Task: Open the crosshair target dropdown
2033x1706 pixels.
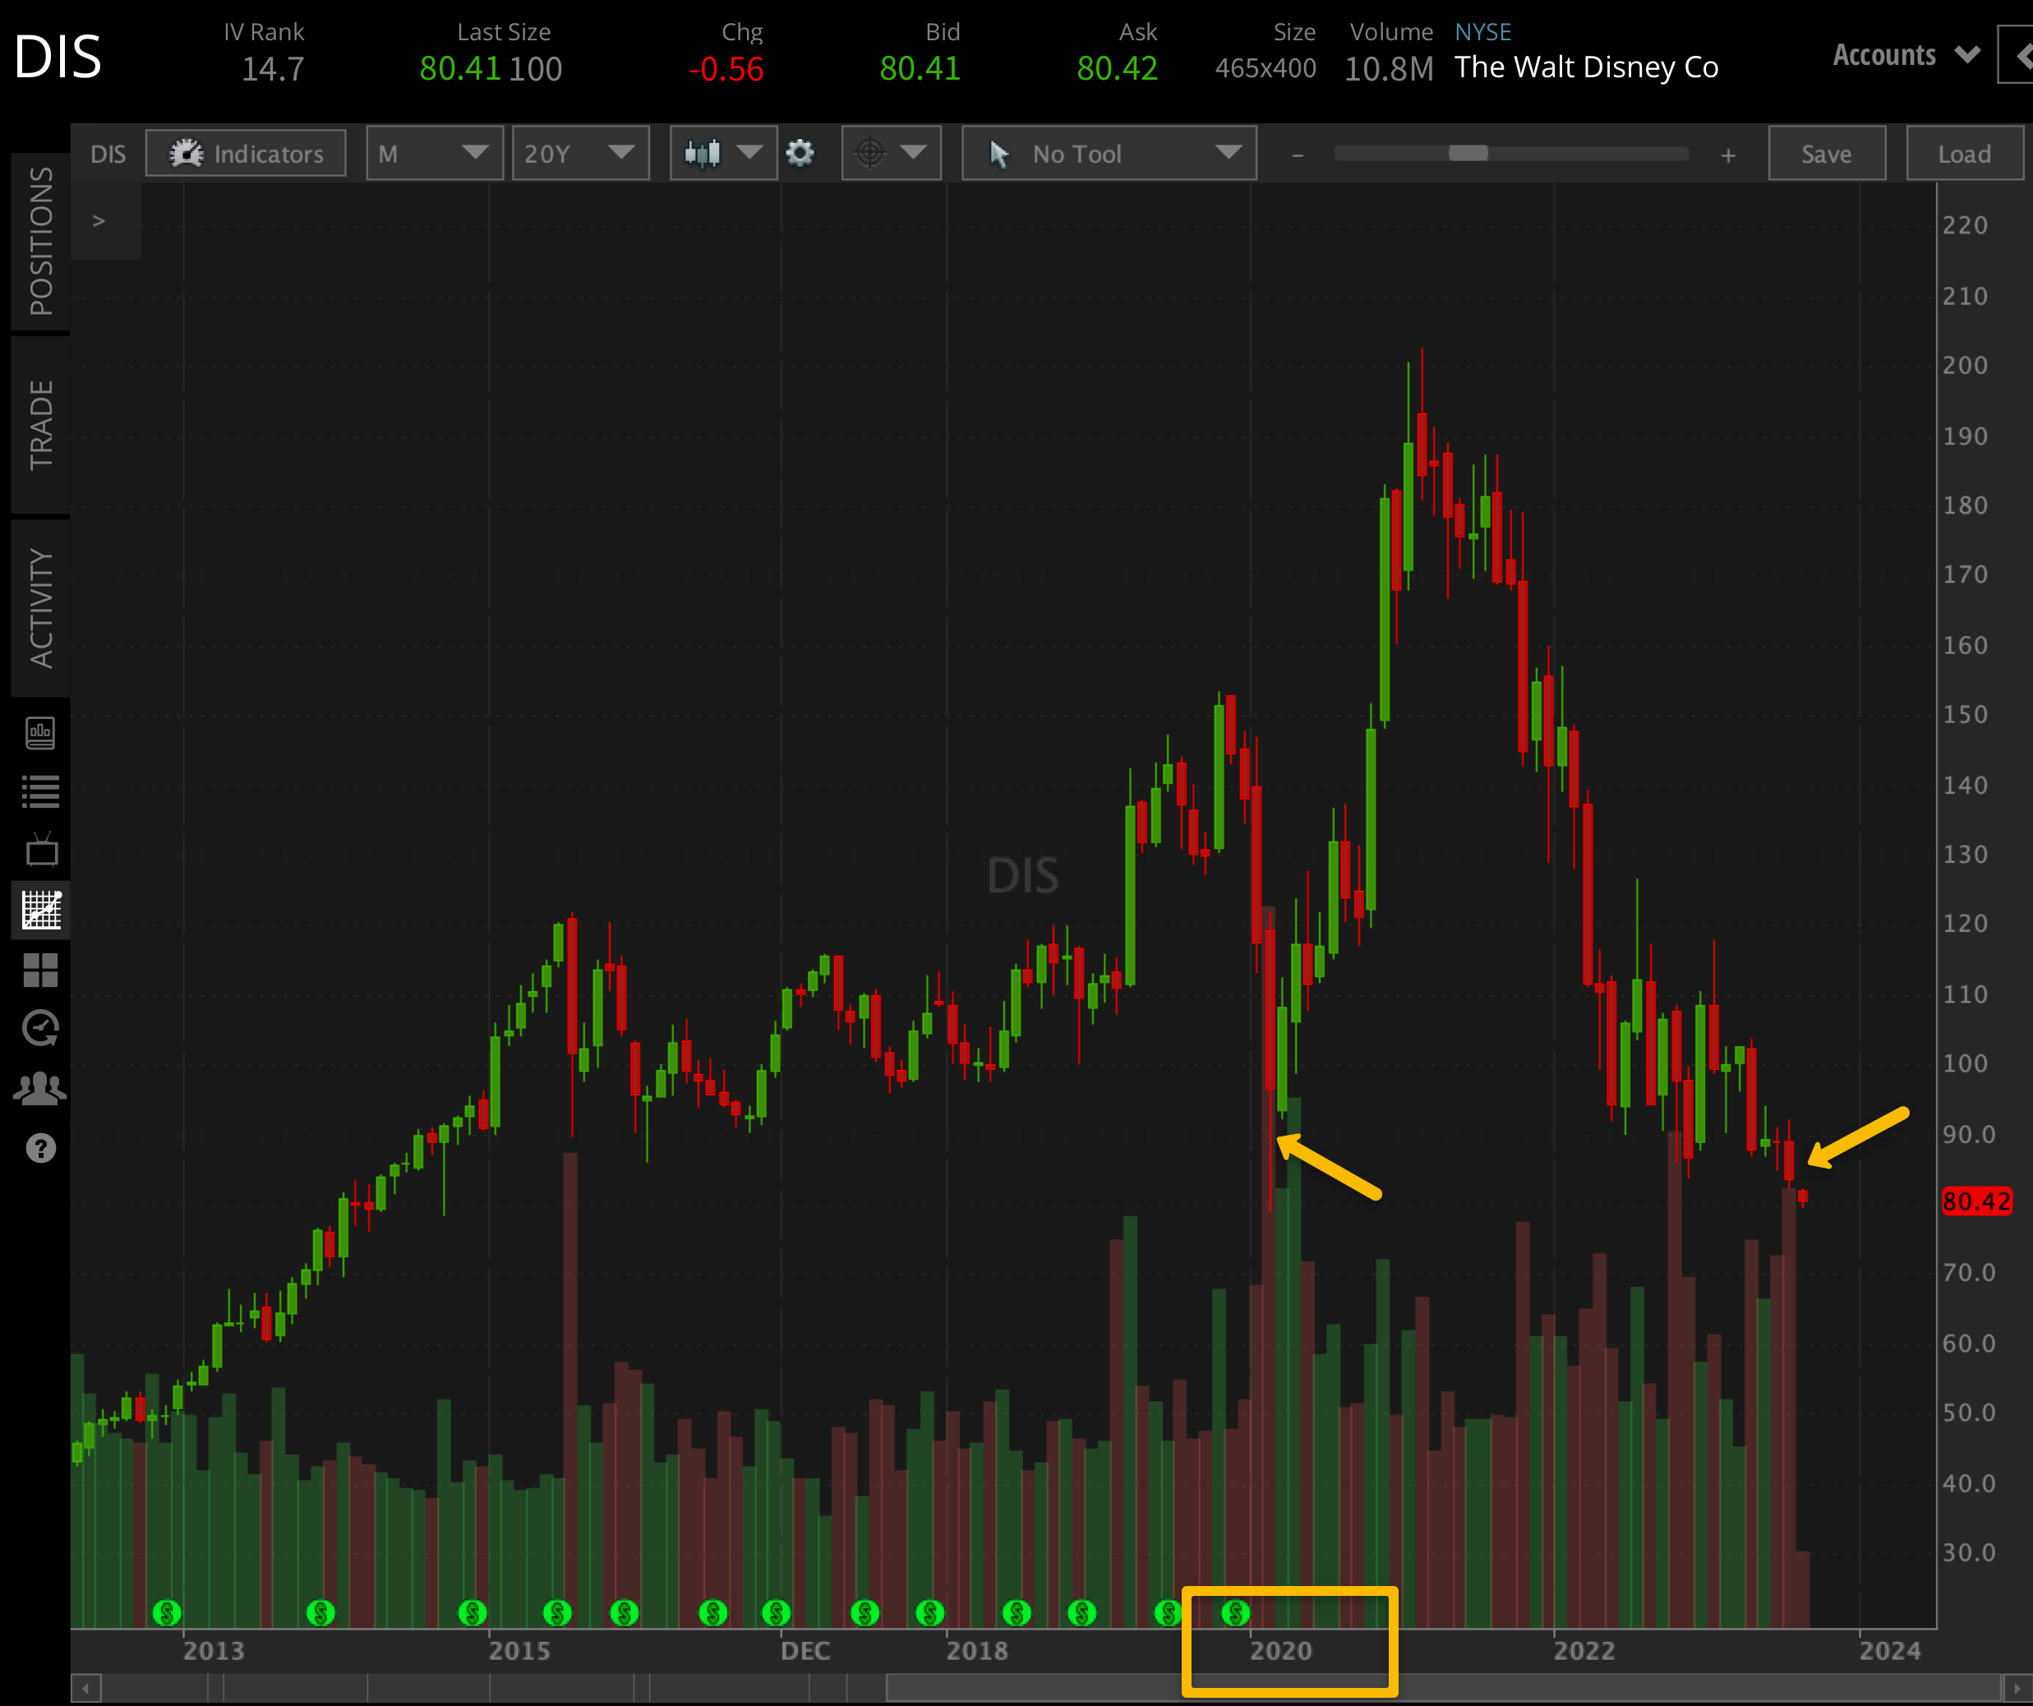Action: point(891,153)
